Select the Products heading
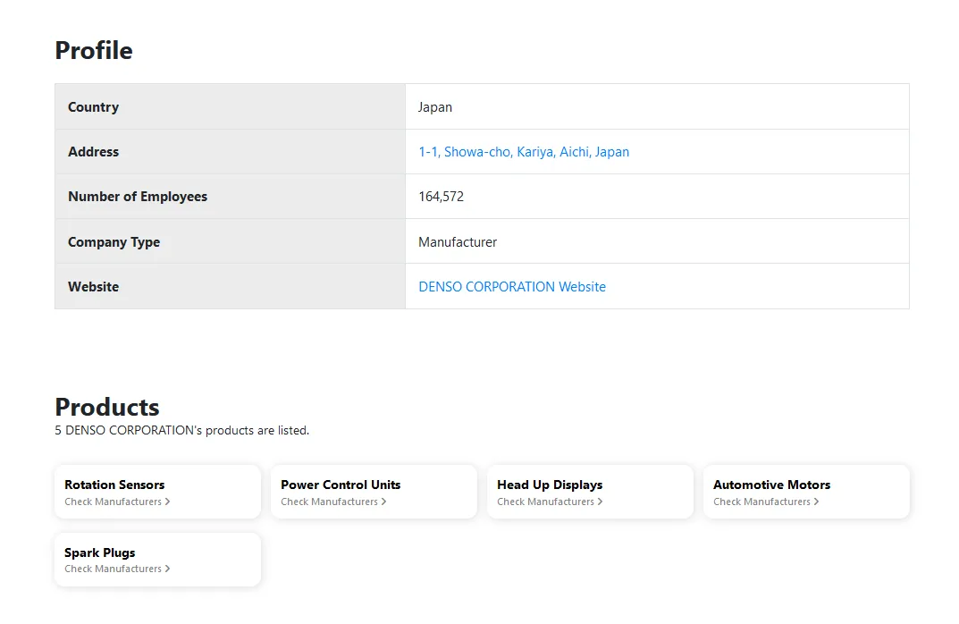Image resolution: width=959 pixels, height=624 pixels. [107, 407]
